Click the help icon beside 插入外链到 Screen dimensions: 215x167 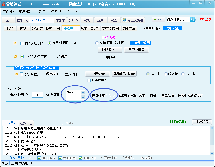point(15,43)
